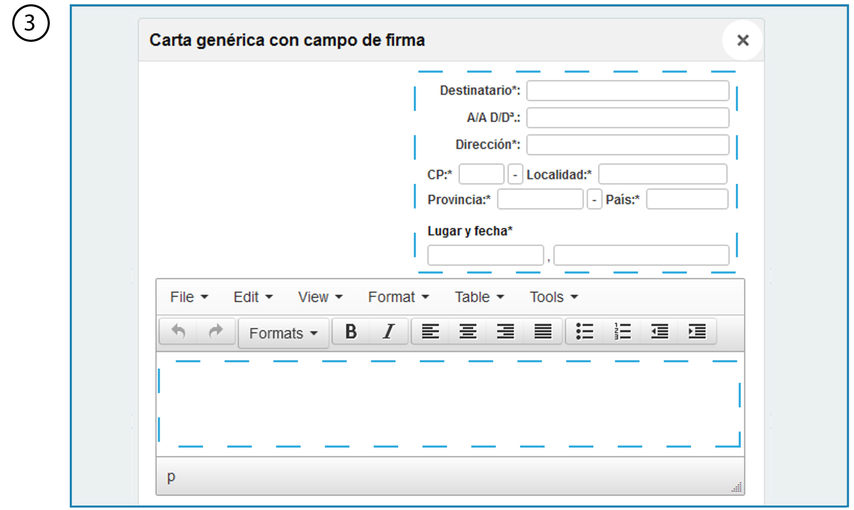Close the Carta genérica dialog
Viewport: 854px width, 510px height.
pyautogui.click(x=743, y=40)
